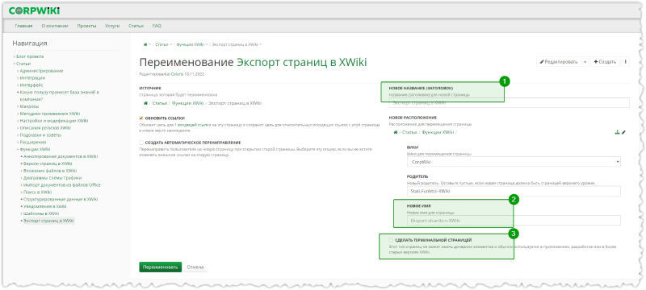
Task: Tick the Сделать терминальной страницей checkbox
Action: tap(391, 240)
